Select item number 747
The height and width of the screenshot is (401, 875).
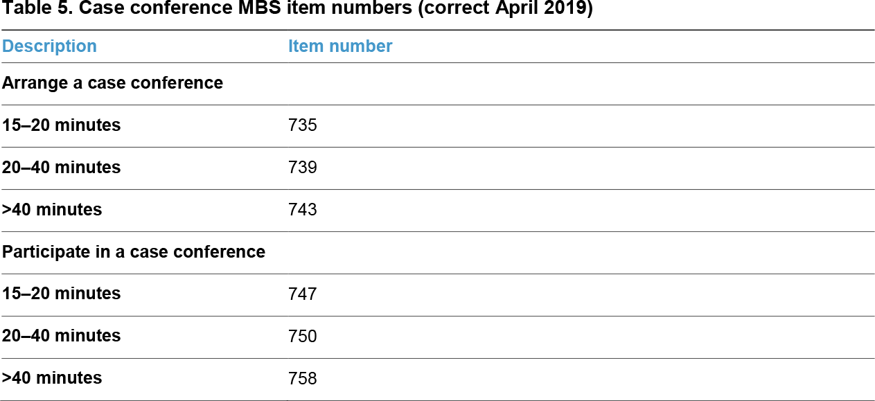303,294
